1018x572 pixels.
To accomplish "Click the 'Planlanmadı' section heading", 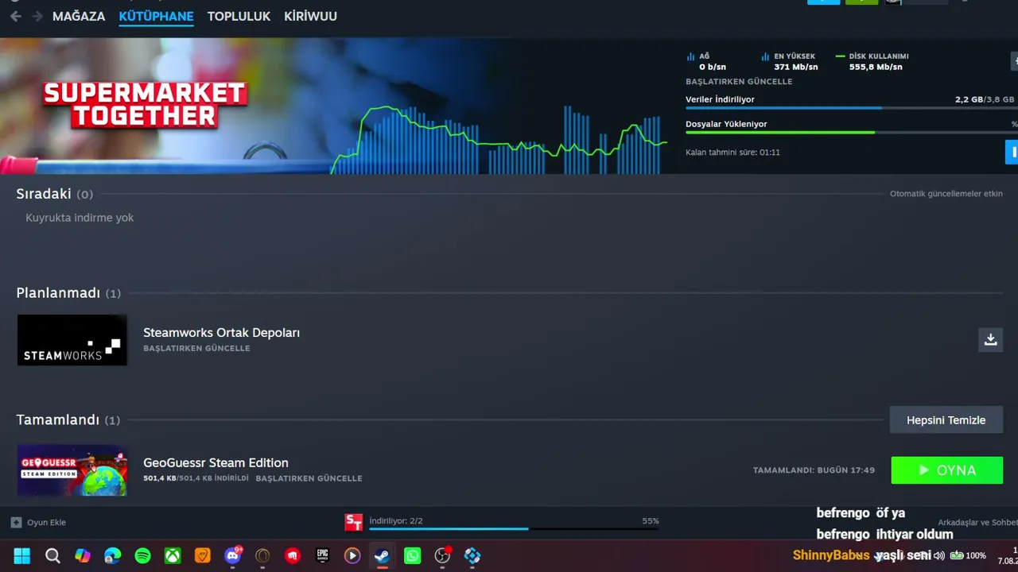I will pos(58,293).
